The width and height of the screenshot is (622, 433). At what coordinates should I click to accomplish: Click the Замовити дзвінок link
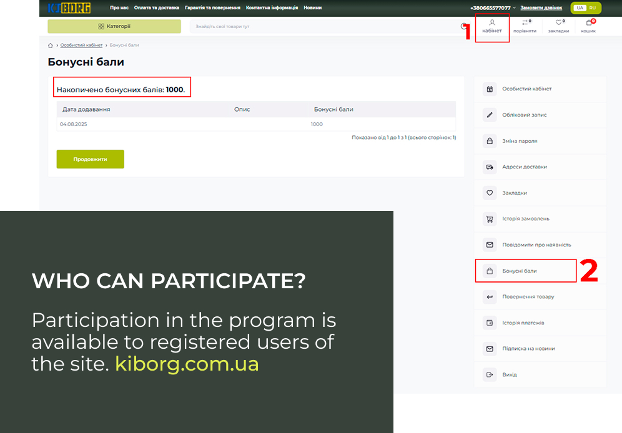tap(541, 8)
